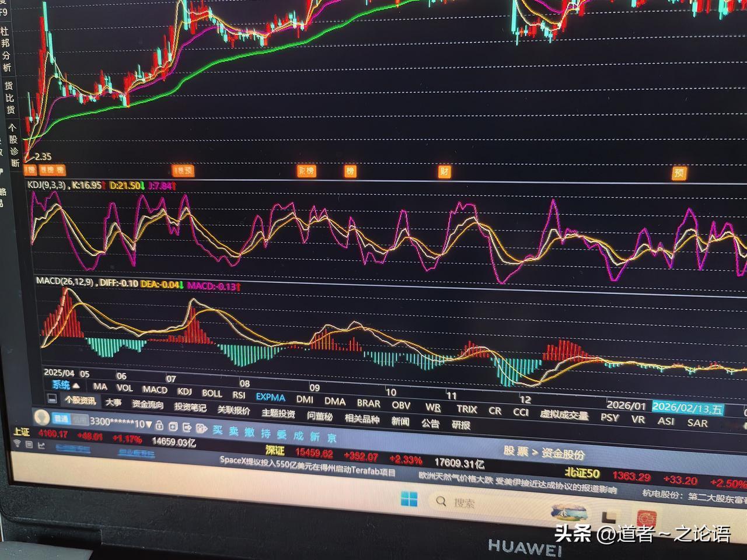Select the BRAR indicator
This screenshot has height=560, width=747.
pos(369,402)
